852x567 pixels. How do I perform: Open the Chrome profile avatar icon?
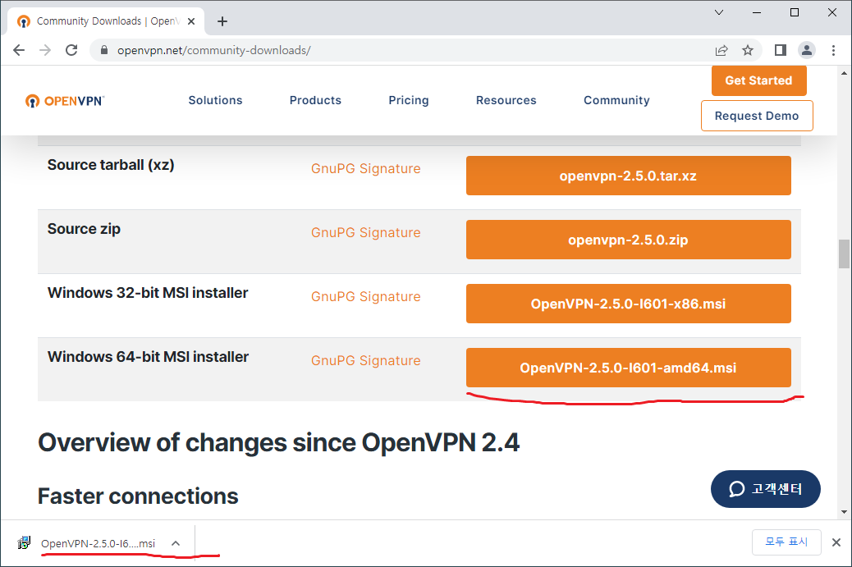(807, 51)
